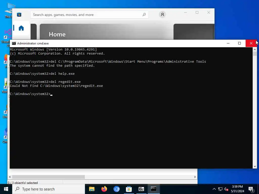Maximize the cmd.exe window
Image resolution: width=259 pixels, height=194 pixels.
coord(240,43)
